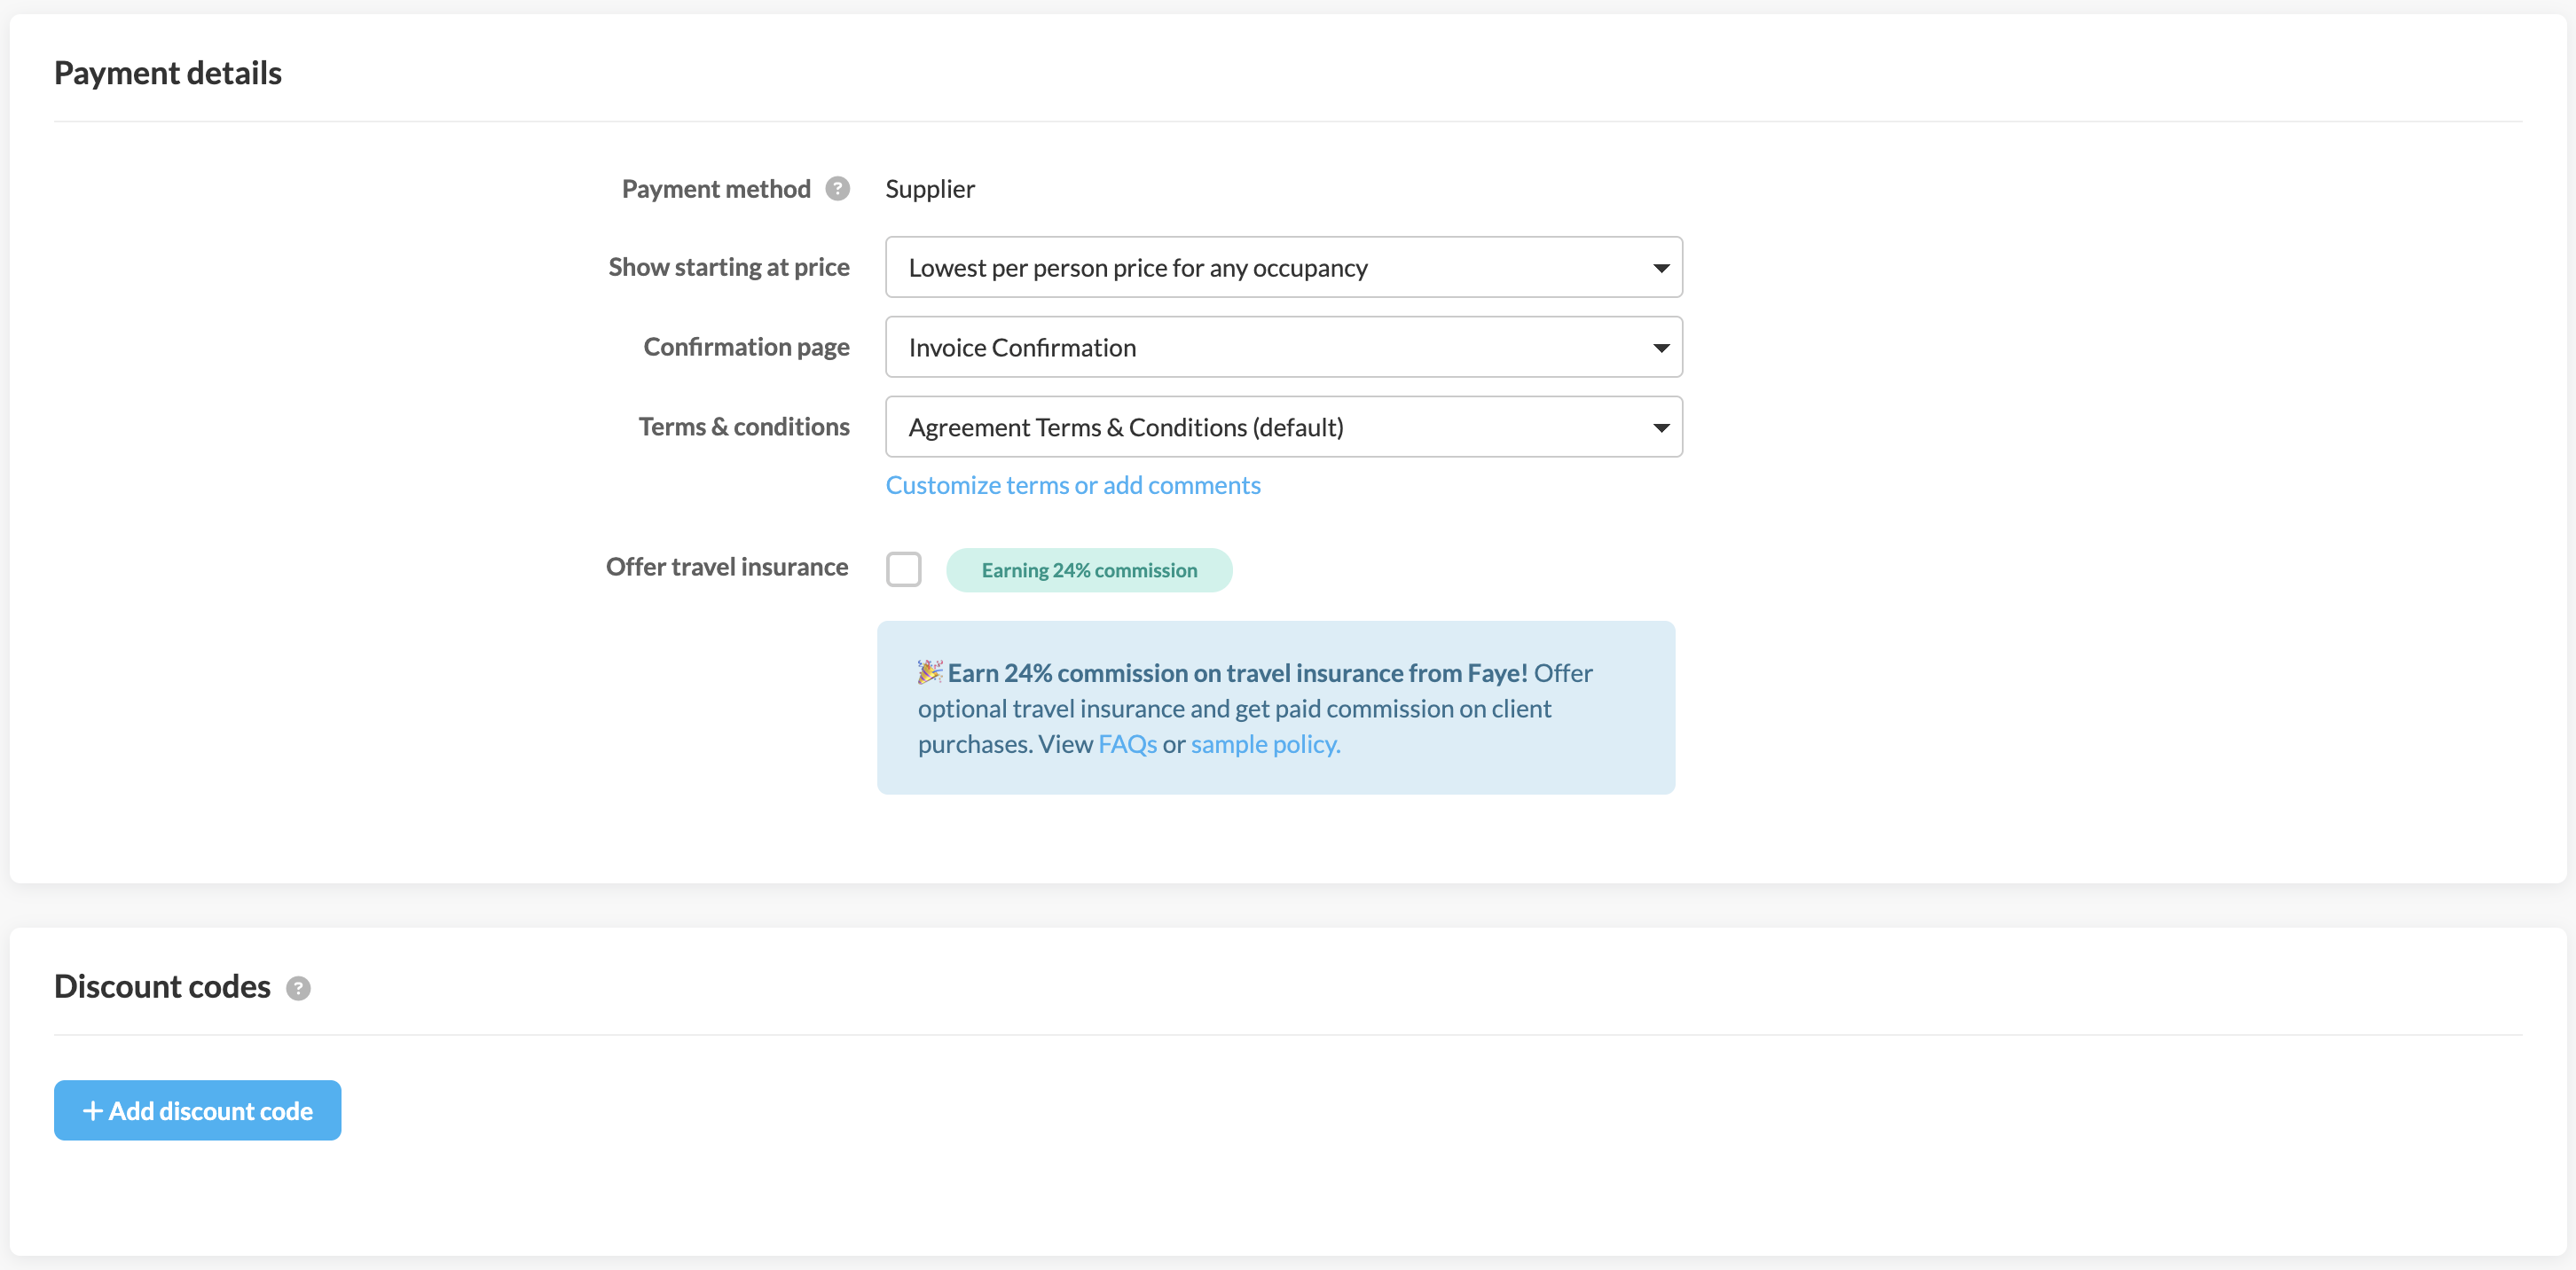Click the caret arrow on Terms & conditions select
Image resolution: width=2576 pixels, height=1270 pixels.
pyautogui.click(x=1660, y=428)
